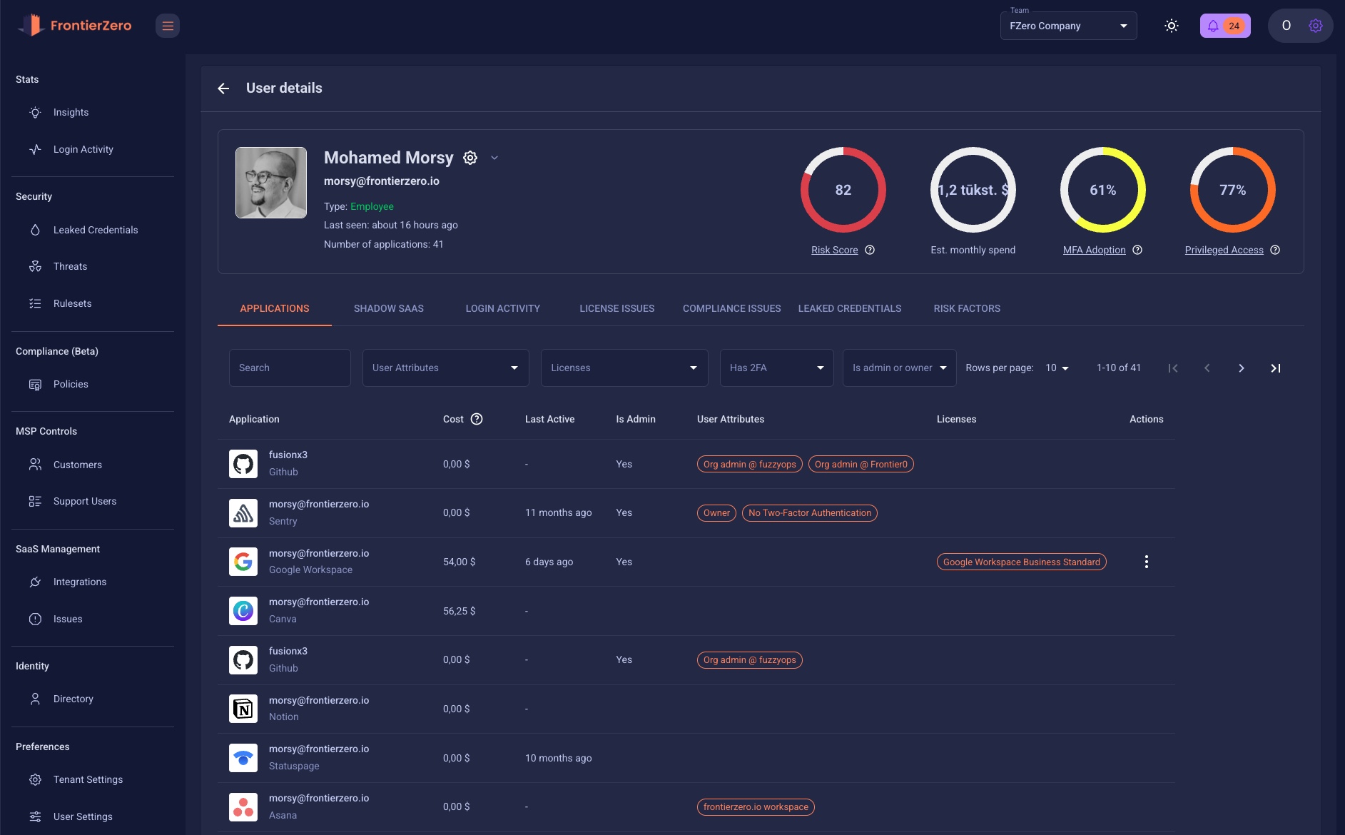Click the MFA Adoption link
Screen dimensions: 1345x835
[x=1094, y=250]
